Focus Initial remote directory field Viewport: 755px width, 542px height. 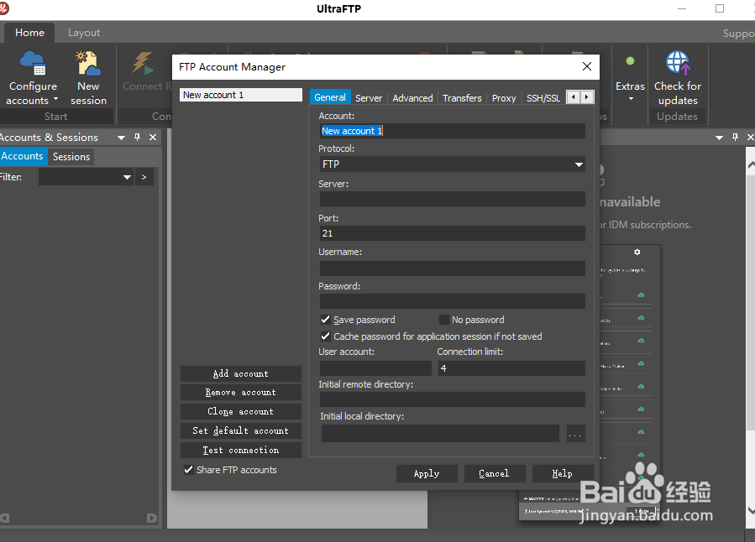pos(452,399)
